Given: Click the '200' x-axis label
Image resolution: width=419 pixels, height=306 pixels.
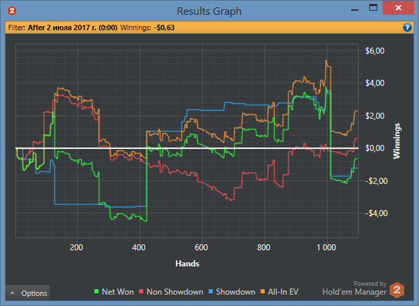Looking at the screenshot, I should click(x=76, y=248).
